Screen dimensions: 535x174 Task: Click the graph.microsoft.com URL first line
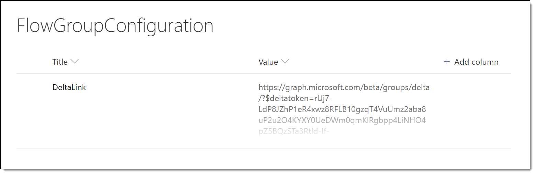(344, 87)
